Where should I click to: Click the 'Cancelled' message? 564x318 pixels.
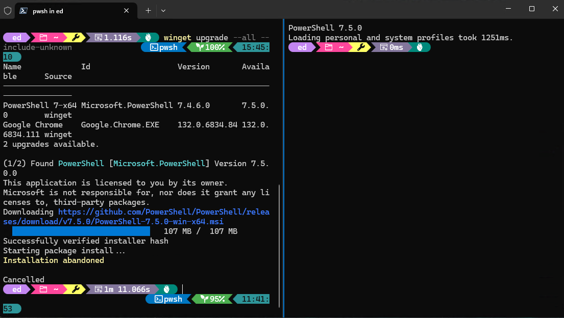coord(24,280)
